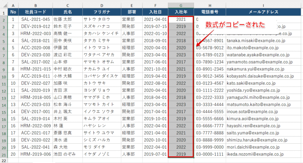
Task: Click hire year 2017 in 山本 修 row
Action: (181, 62)
